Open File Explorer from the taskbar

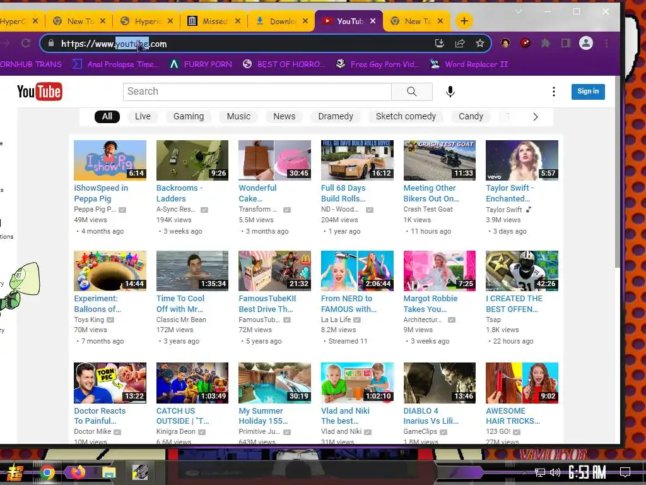click(x=109, y=472)
